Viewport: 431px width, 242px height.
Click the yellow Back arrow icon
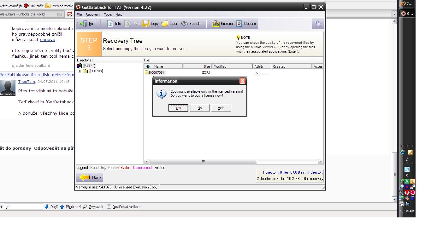pyautogui.click(x=85, y=177)
